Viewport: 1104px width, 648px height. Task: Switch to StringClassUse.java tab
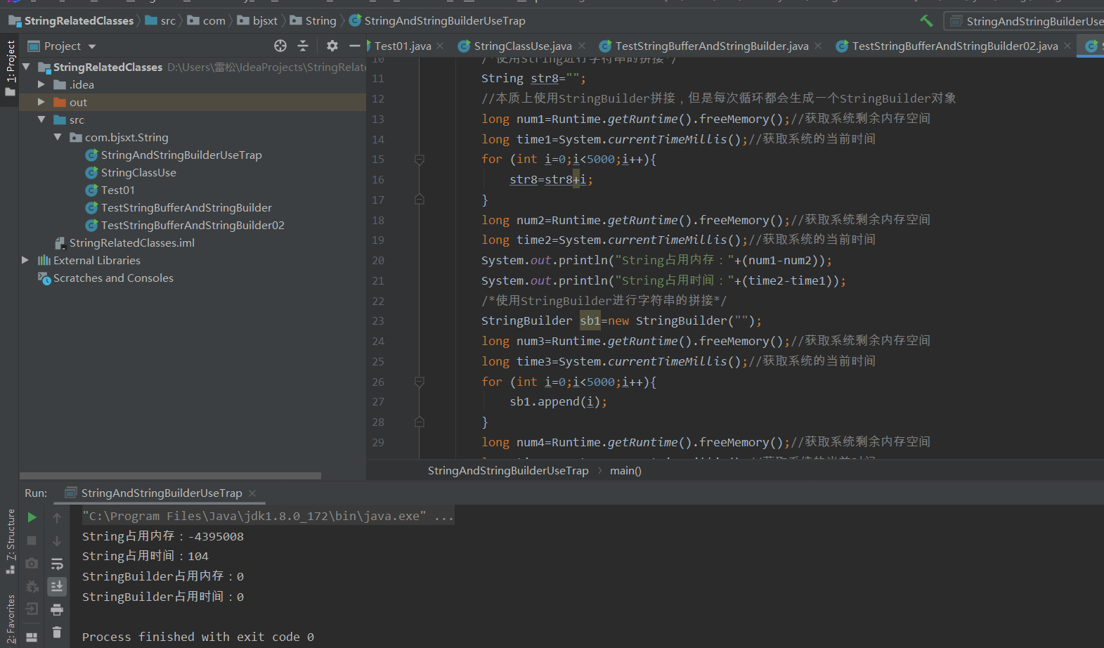pos(522,46)
